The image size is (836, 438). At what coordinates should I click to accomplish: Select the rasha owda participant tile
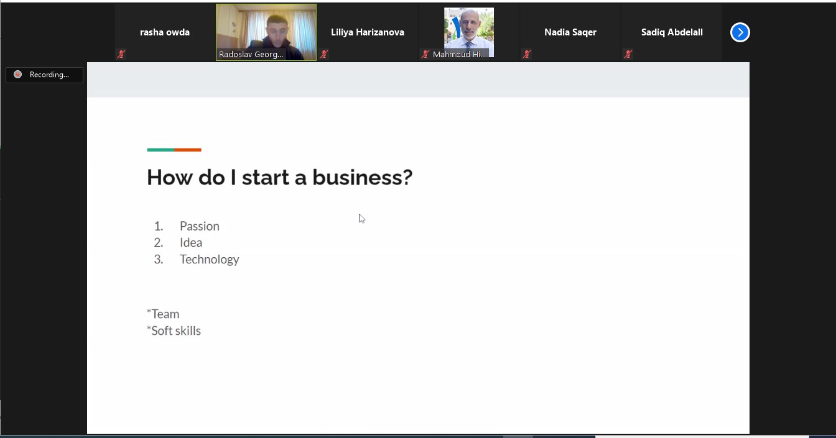[x=165, y=32]
